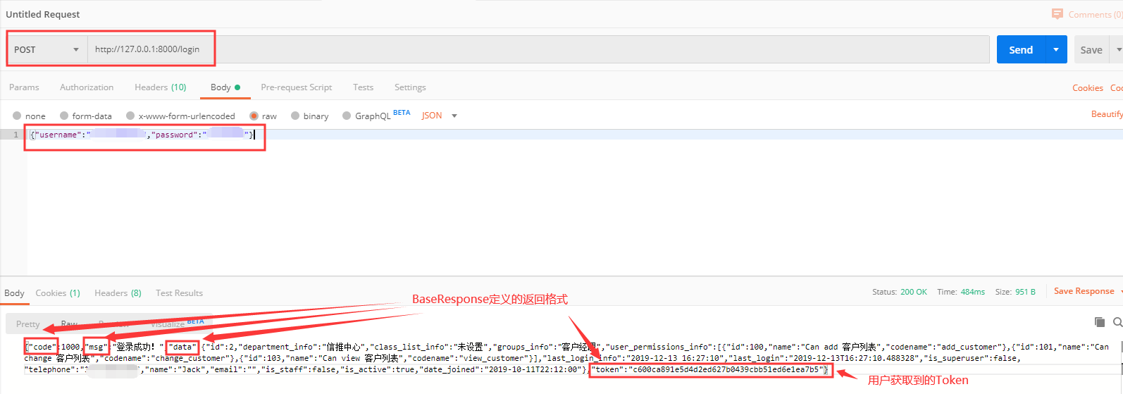The width and height of the screenshot is (1123, 394).
Task: Switch to the Params tab
Action: pos(24,87)
